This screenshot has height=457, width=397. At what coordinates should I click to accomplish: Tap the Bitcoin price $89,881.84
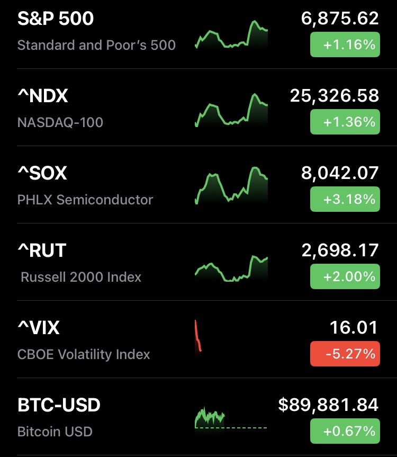click(328, 405)
